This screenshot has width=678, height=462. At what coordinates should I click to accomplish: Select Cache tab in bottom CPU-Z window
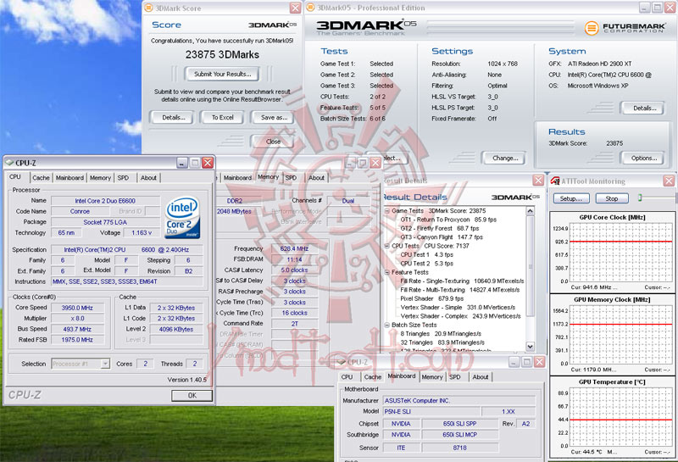tap(372, 377)
